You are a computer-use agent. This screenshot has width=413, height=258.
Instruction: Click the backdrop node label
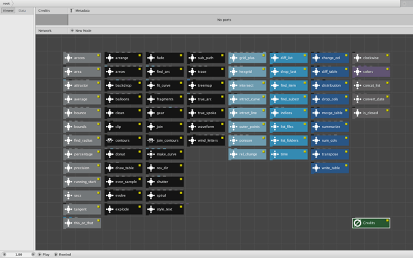coord(123,85)
